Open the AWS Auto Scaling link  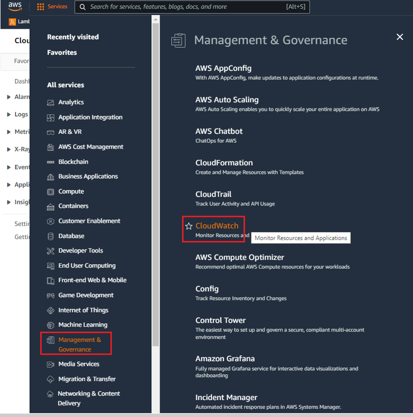point(227,100)
